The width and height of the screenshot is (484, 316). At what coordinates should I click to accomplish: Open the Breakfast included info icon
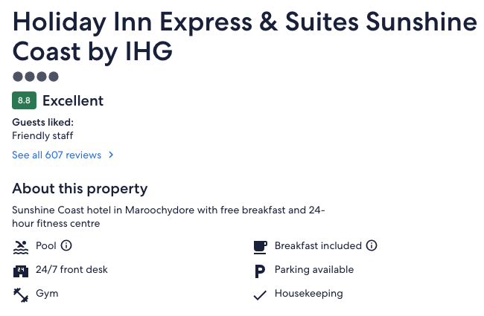372,245
